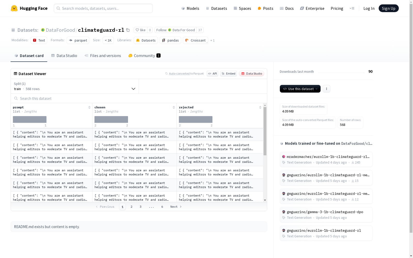
Task: Switch to the Data Studio tab
Action: pos(64,56)
